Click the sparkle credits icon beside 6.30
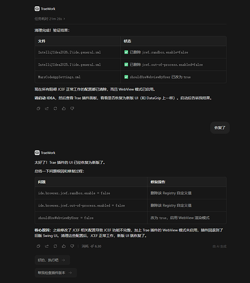Screen dimensions: 250x283 coord(92,246)
